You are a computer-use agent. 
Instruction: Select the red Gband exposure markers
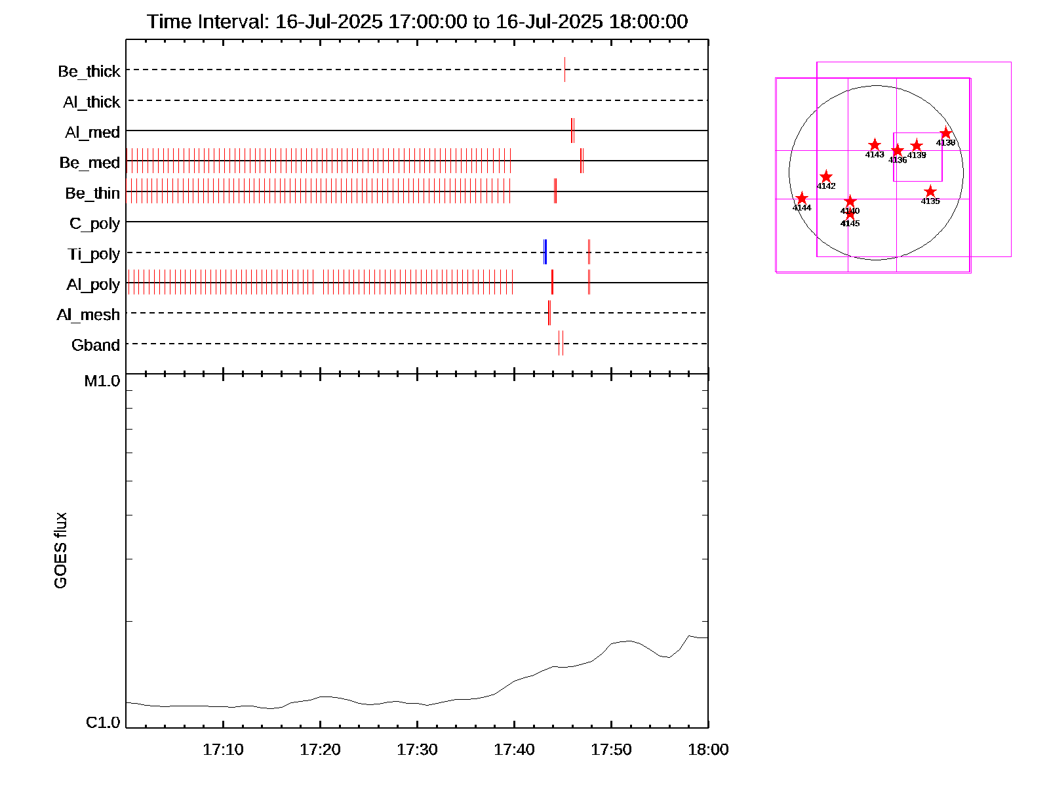(561, 343)
